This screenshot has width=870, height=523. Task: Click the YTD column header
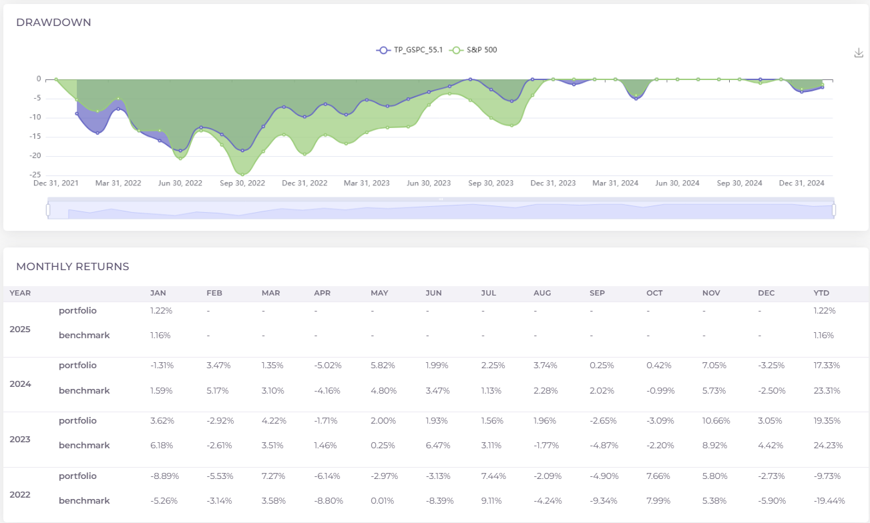[821, 293]
